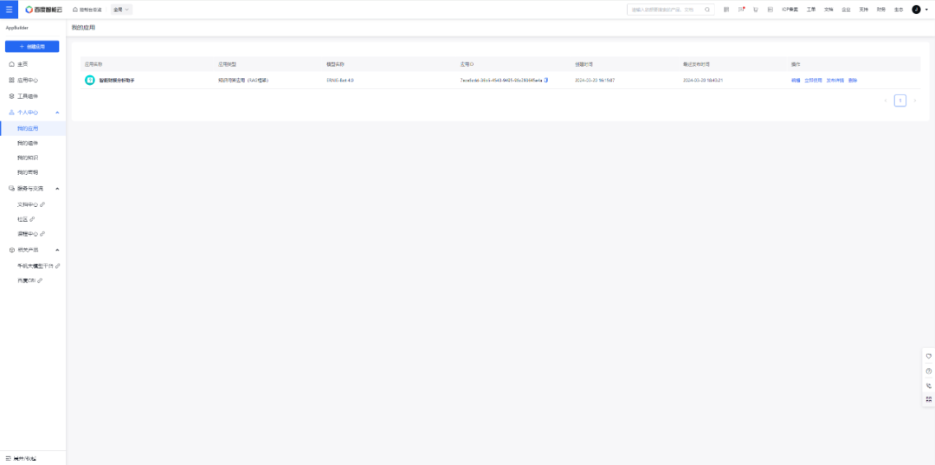935x465 pixels.
Task: Click the 删除 delete action link
Action: 853,80
